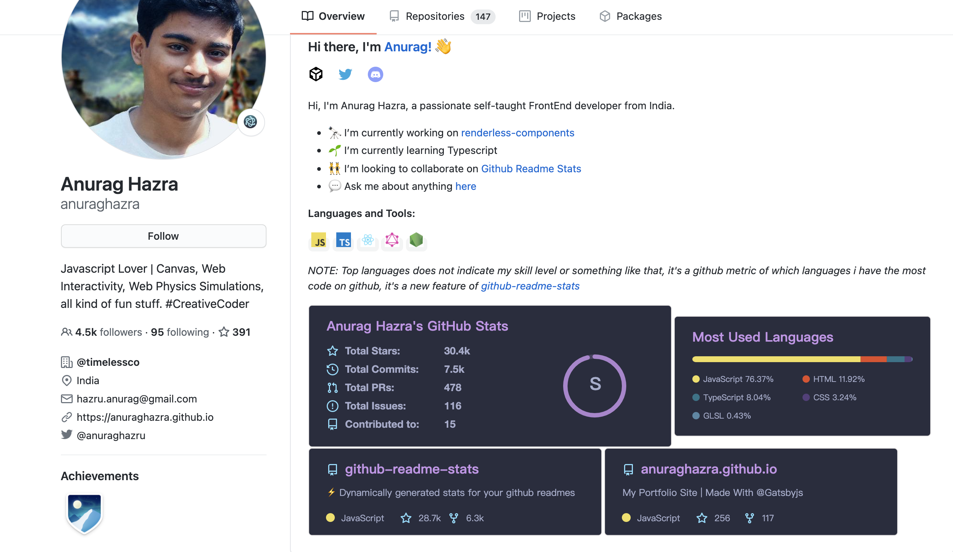The height and width of the screenshot is (552, 953).
Task: Open the 95 following link
Action: [180, 332]
